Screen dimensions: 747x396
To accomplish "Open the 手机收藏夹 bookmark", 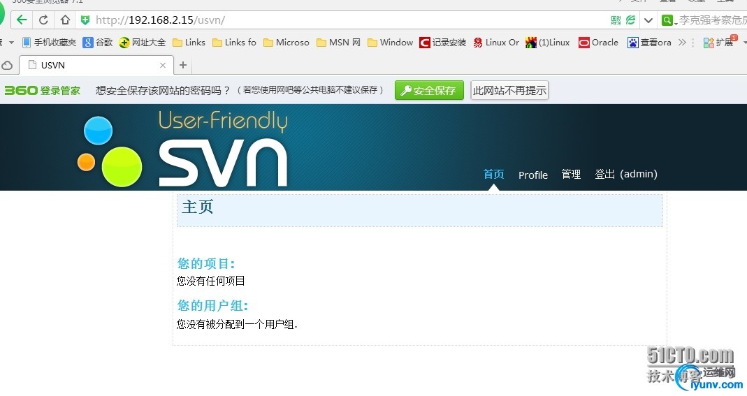I will tap(50, 43).
